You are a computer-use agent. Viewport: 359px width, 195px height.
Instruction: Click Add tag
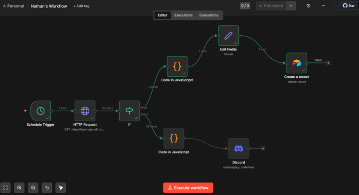click(81, 6)
